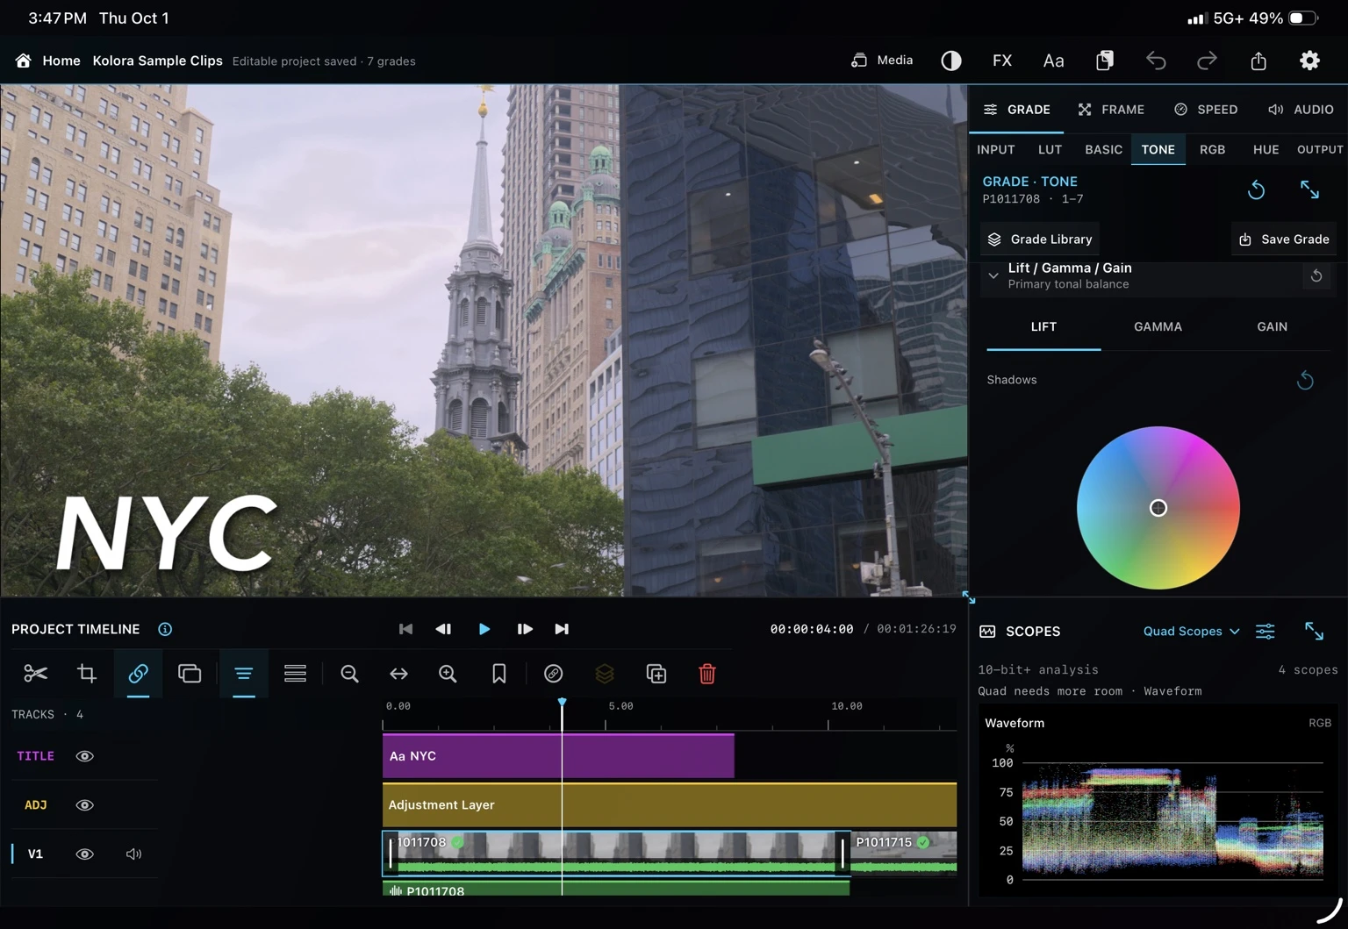
Task: Undo the last action
Action: 1156,61
